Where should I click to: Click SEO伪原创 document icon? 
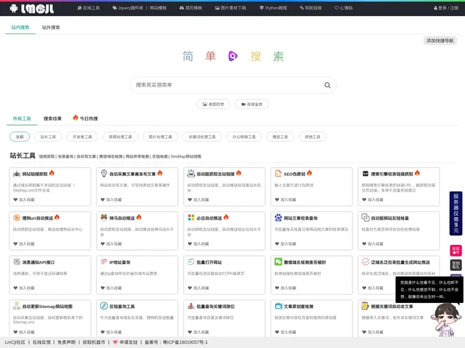click(x=278, y=174)
